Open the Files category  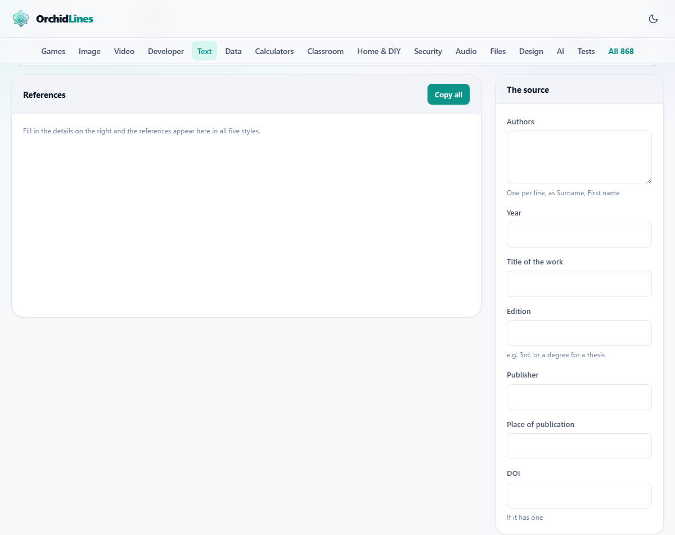(498, 51)
